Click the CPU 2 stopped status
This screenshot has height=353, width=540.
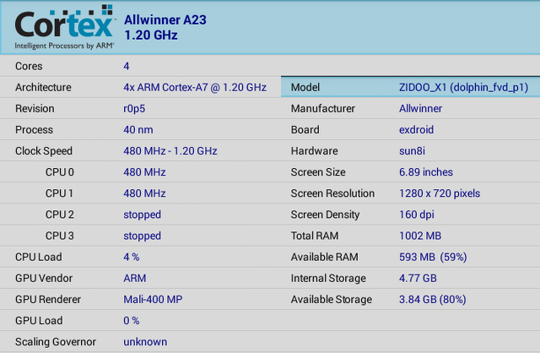coord(143,215)
